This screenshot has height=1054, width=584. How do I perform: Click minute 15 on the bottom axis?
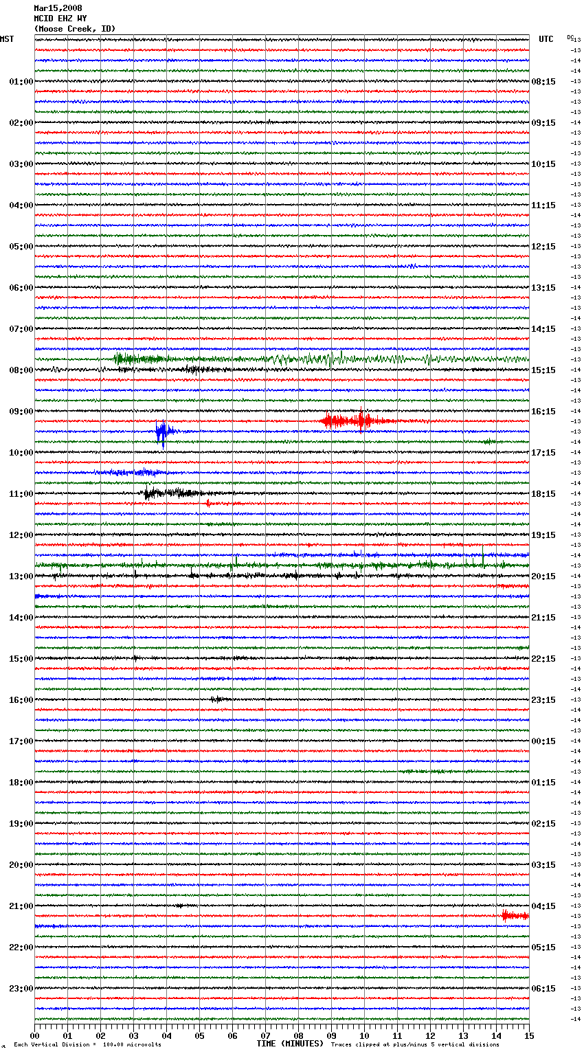click(529, 1035)
